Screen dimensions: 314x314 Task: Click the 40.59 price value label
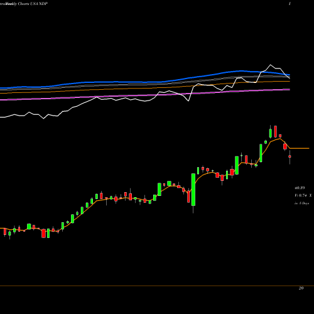point(300,188)
